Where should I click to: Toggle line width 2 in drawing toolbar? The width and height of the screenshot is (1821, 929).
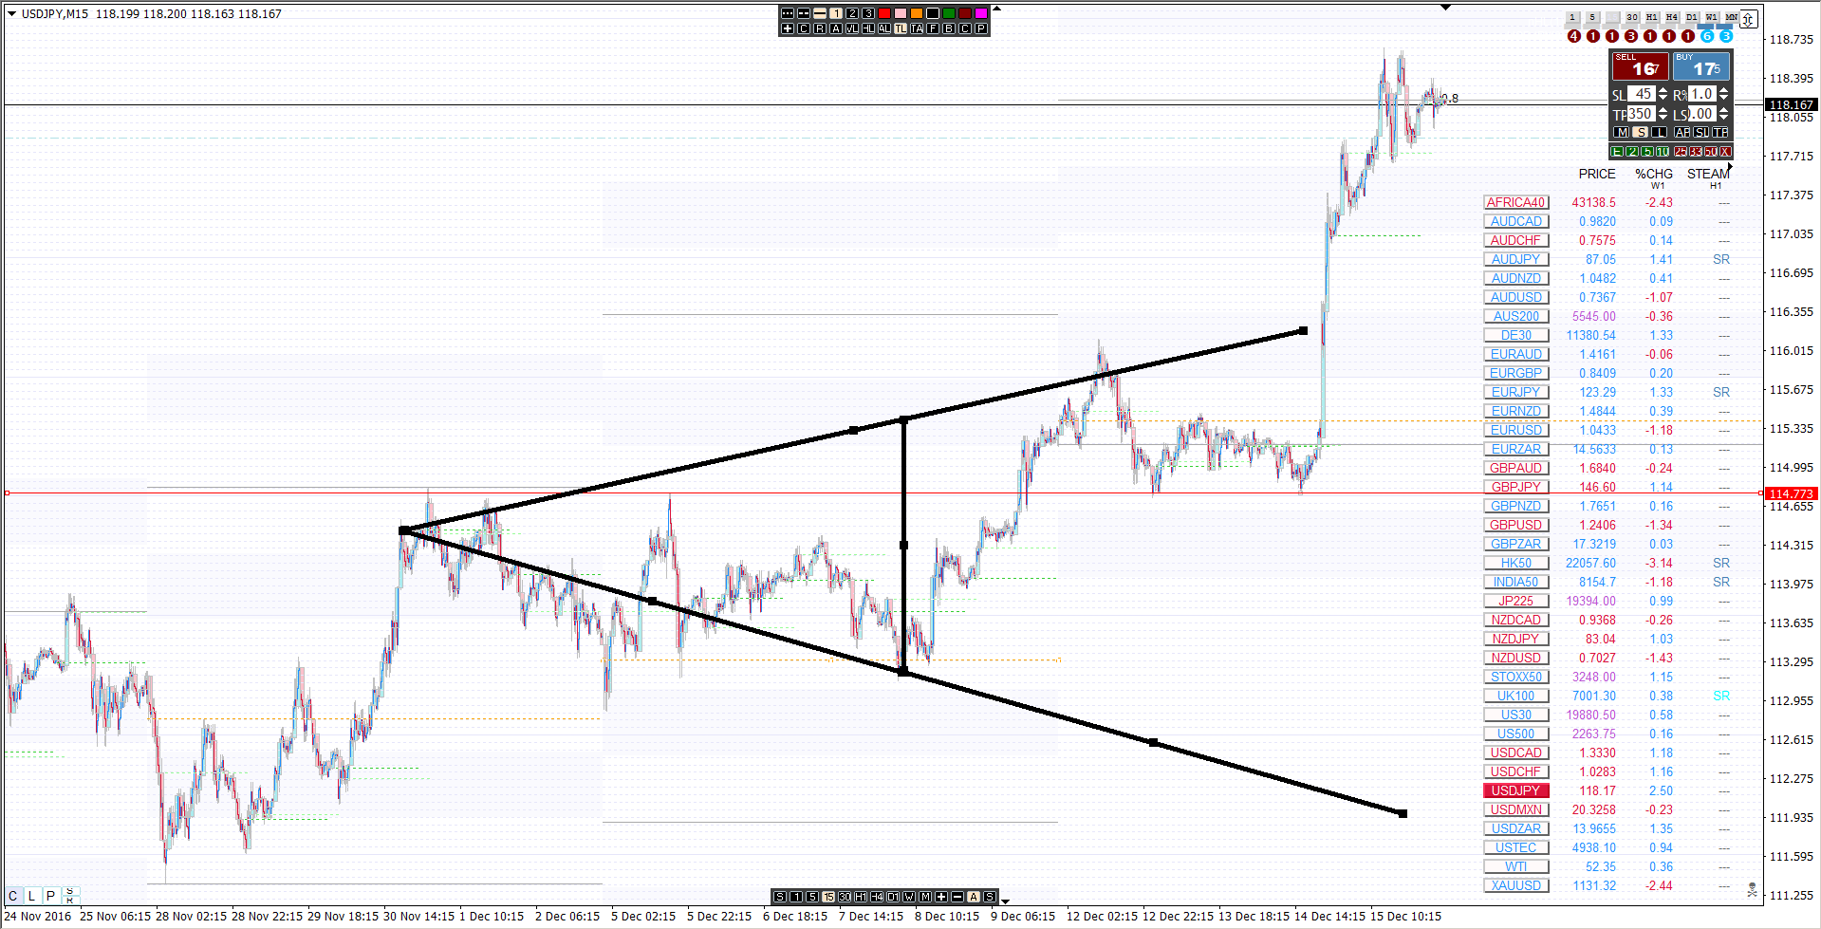(x=852, y=13)
